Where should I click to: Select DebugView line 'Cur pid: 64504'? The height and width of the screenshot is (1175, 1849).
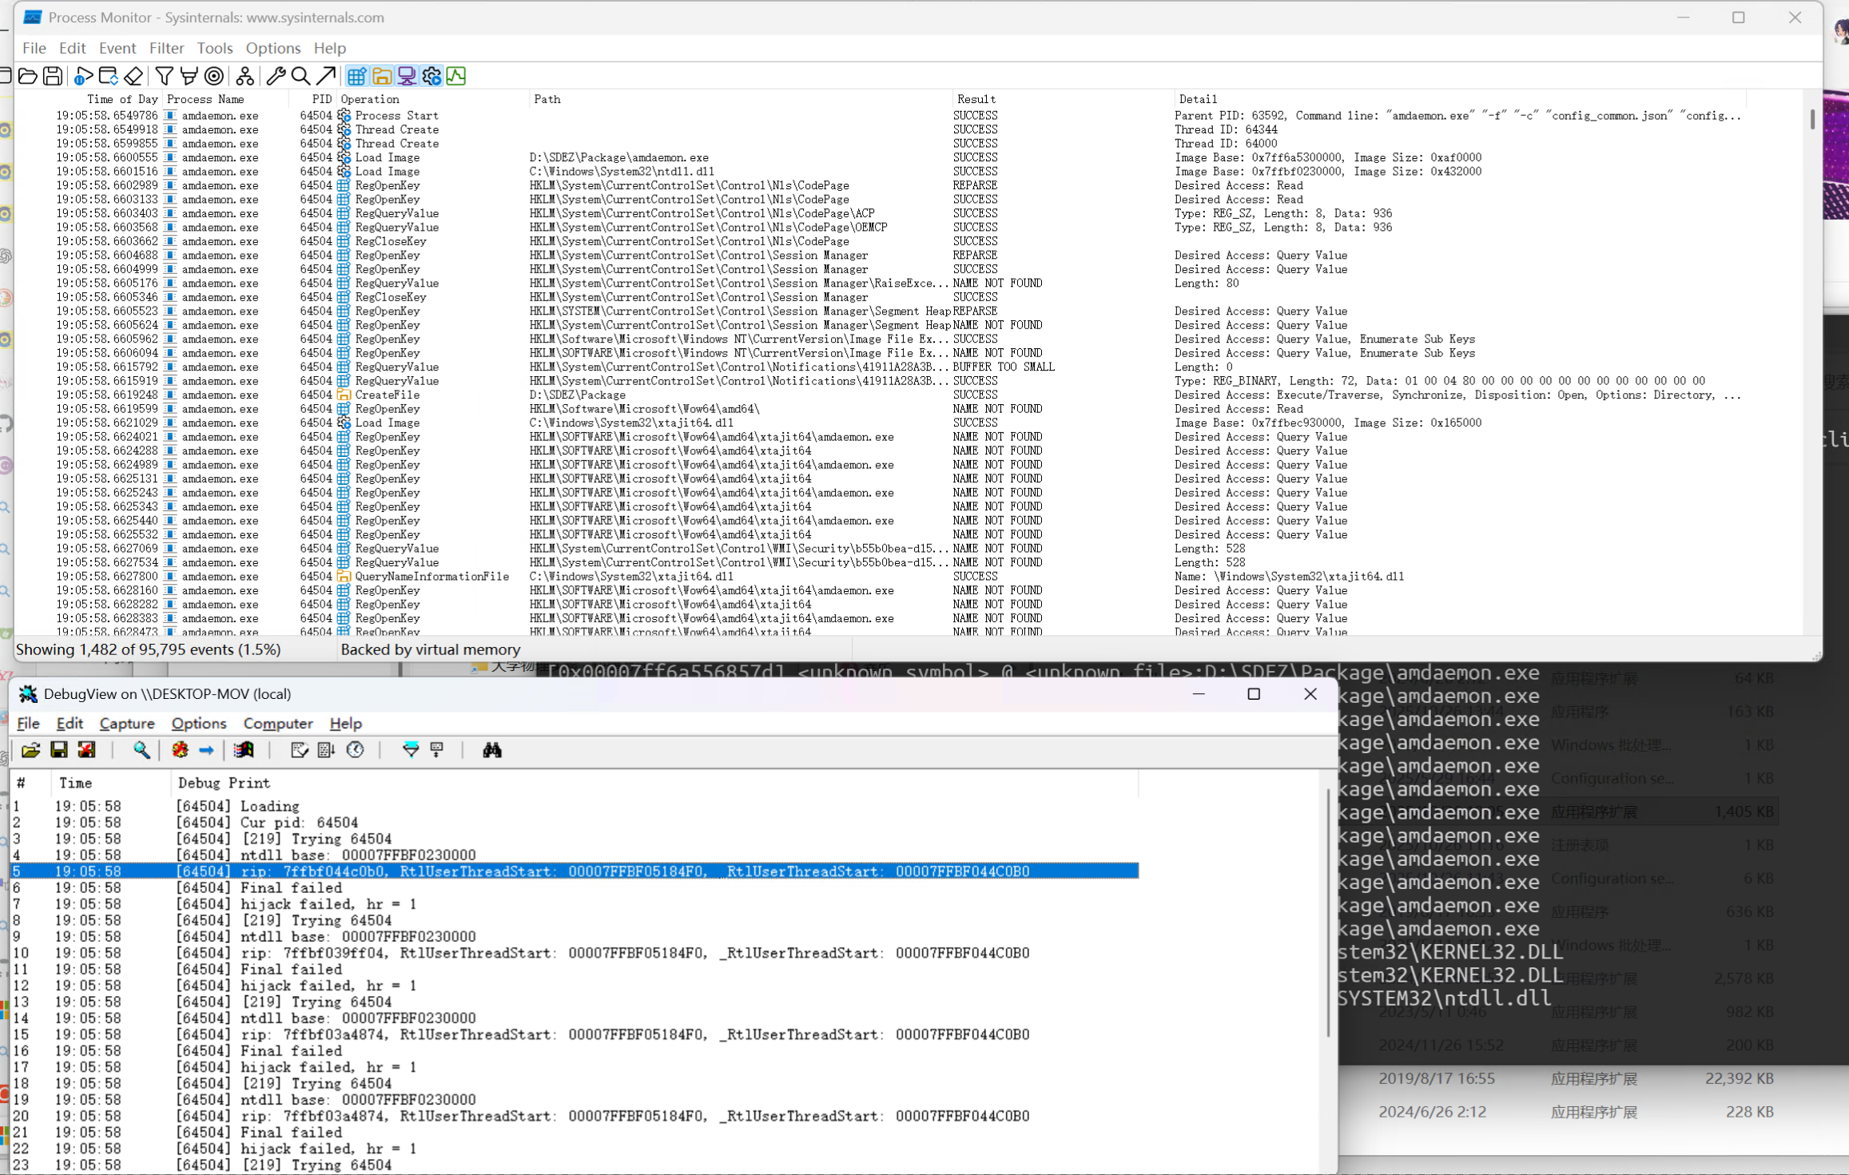tap(575, 823)
